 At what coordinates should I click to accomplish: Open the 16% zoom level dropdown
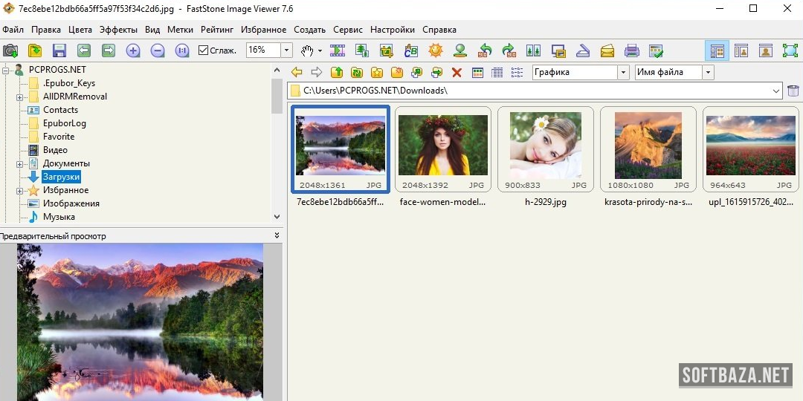286,50
